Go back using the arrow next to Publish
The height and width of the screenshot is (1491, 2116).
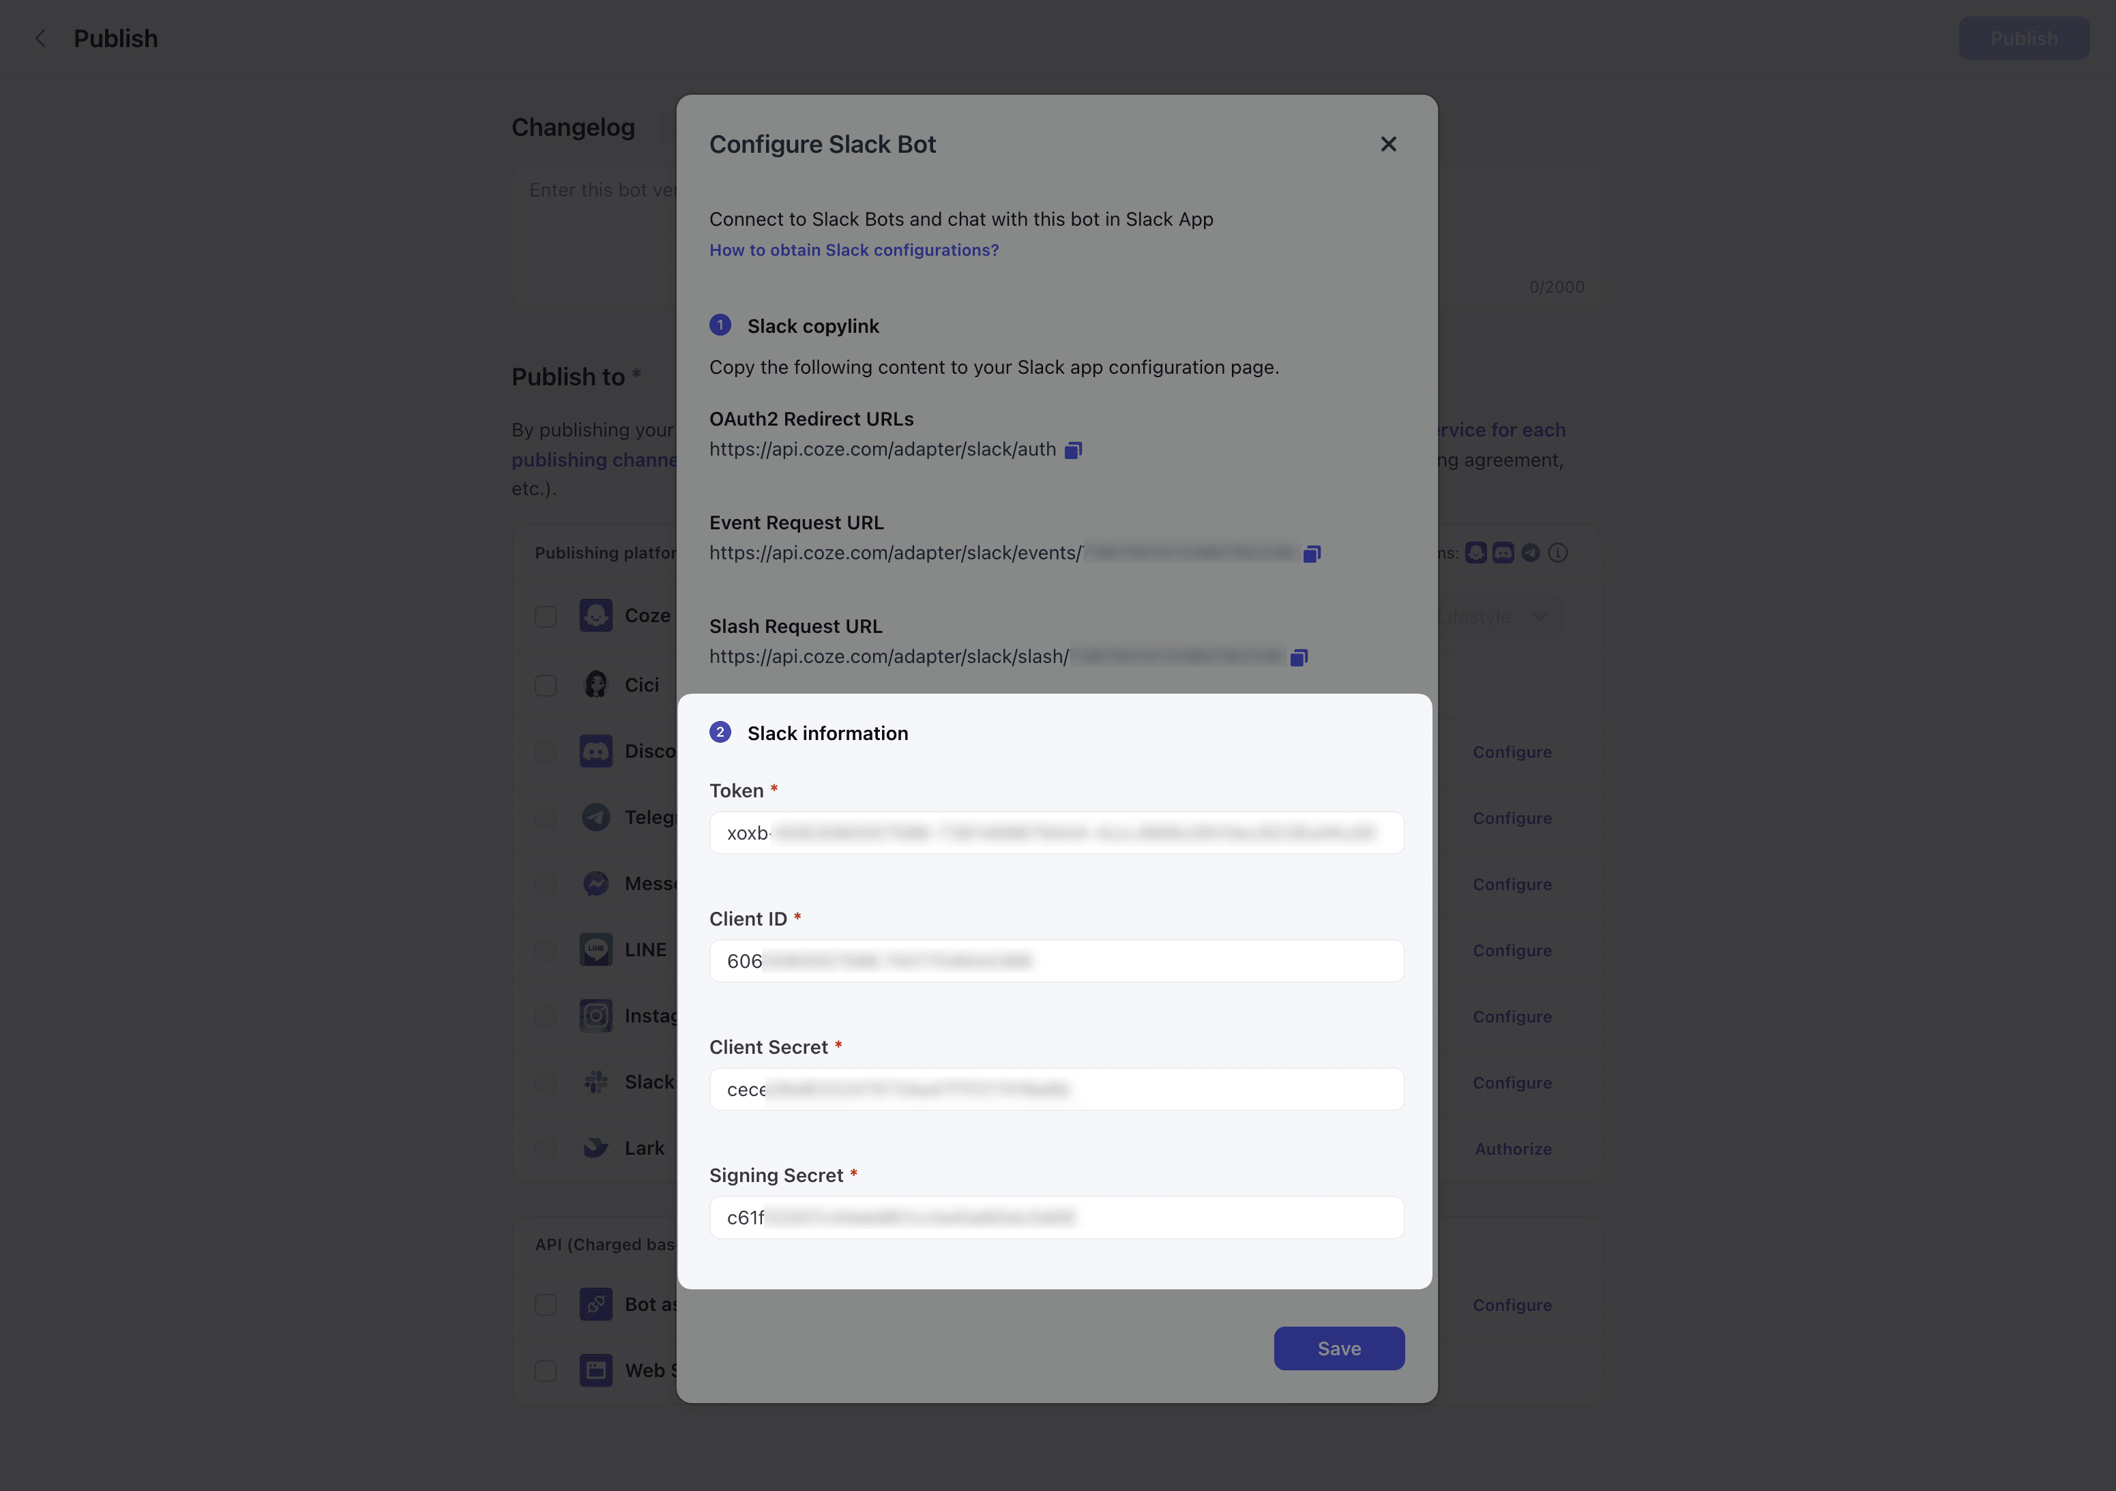coord(40,39)
